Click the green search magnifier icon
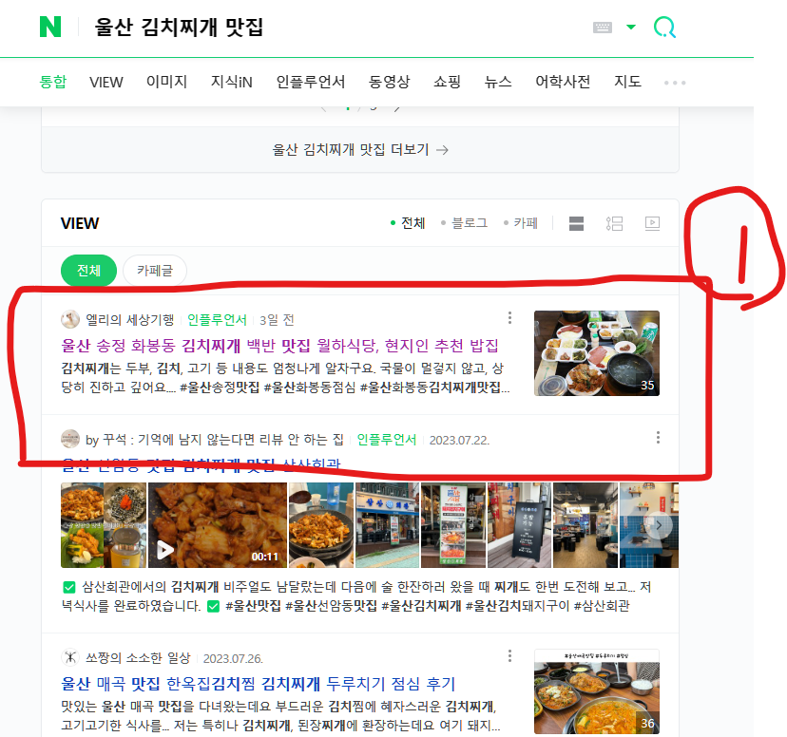 [x=664, y=28]
